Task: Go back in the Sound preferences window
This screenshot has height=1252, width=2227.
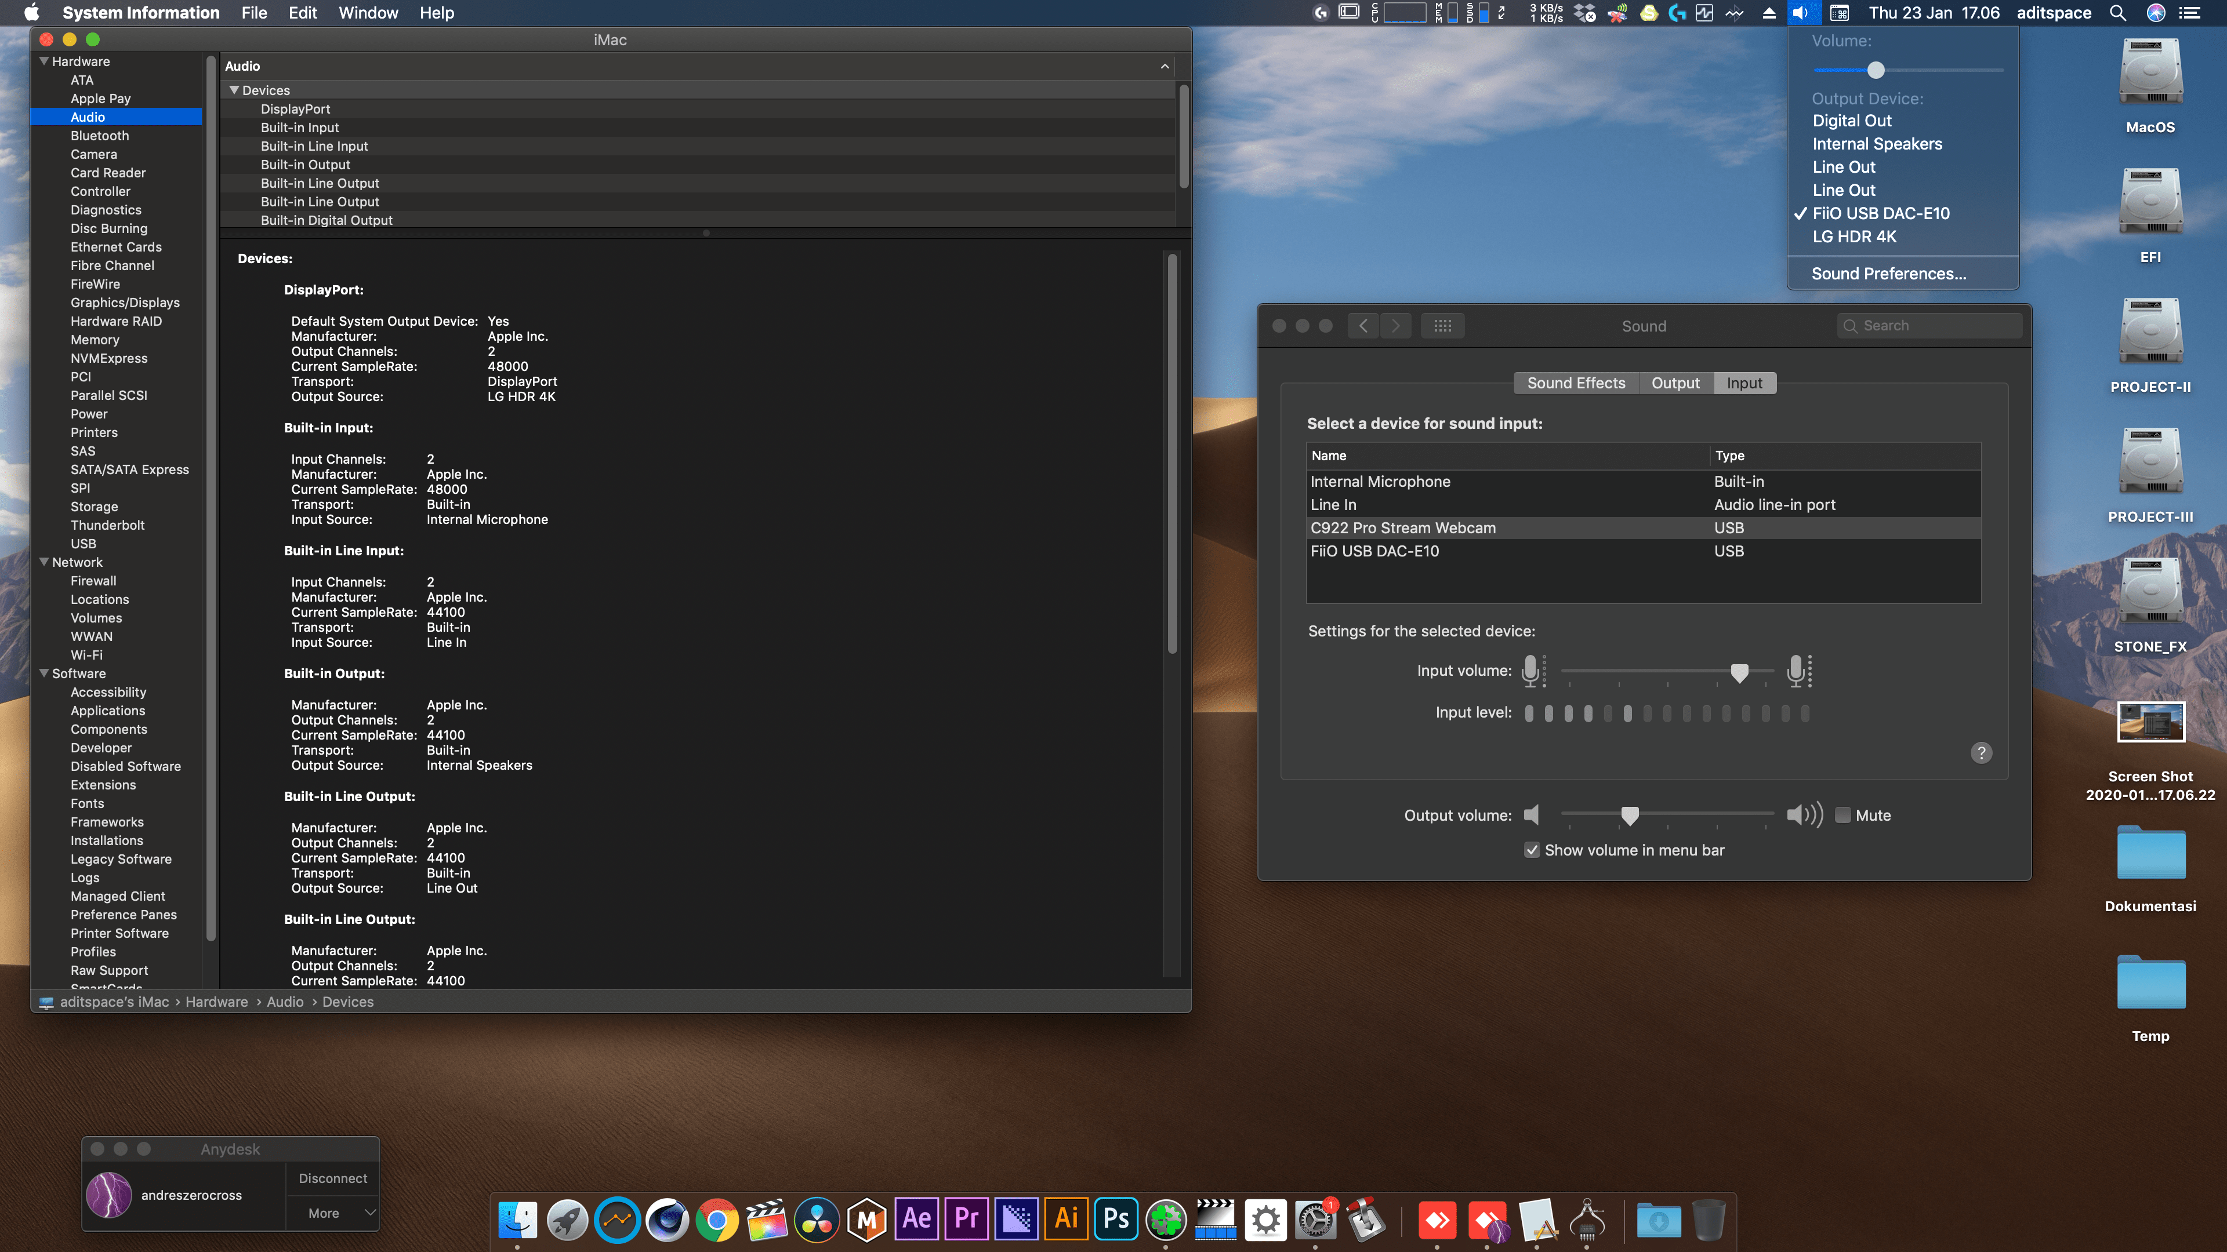Action: click(x=1363, y=326)
